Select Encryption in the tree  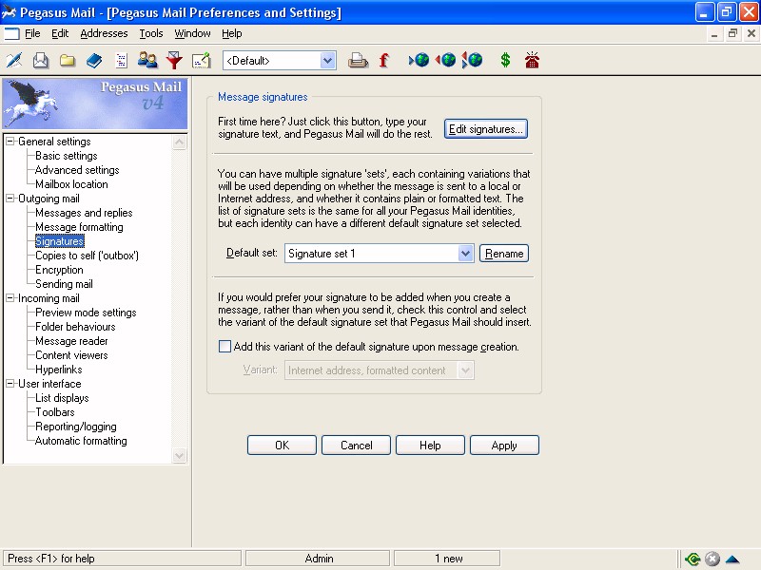point(59,270)
